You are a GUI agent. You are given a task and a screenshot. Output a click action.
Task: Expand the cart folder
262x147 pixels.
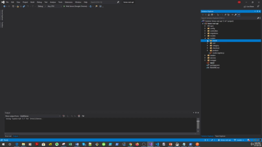[208, 43]
